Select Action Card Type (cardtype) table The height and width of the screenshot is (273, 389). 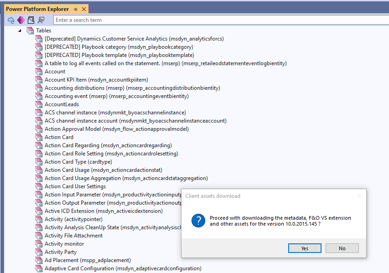78,162
